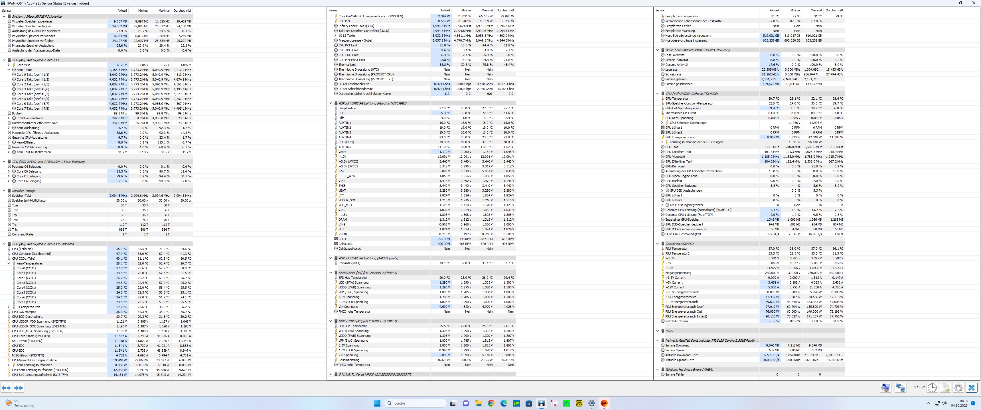
Task: Click the reset min/max clock button
Action: click(x=932, y=388)
